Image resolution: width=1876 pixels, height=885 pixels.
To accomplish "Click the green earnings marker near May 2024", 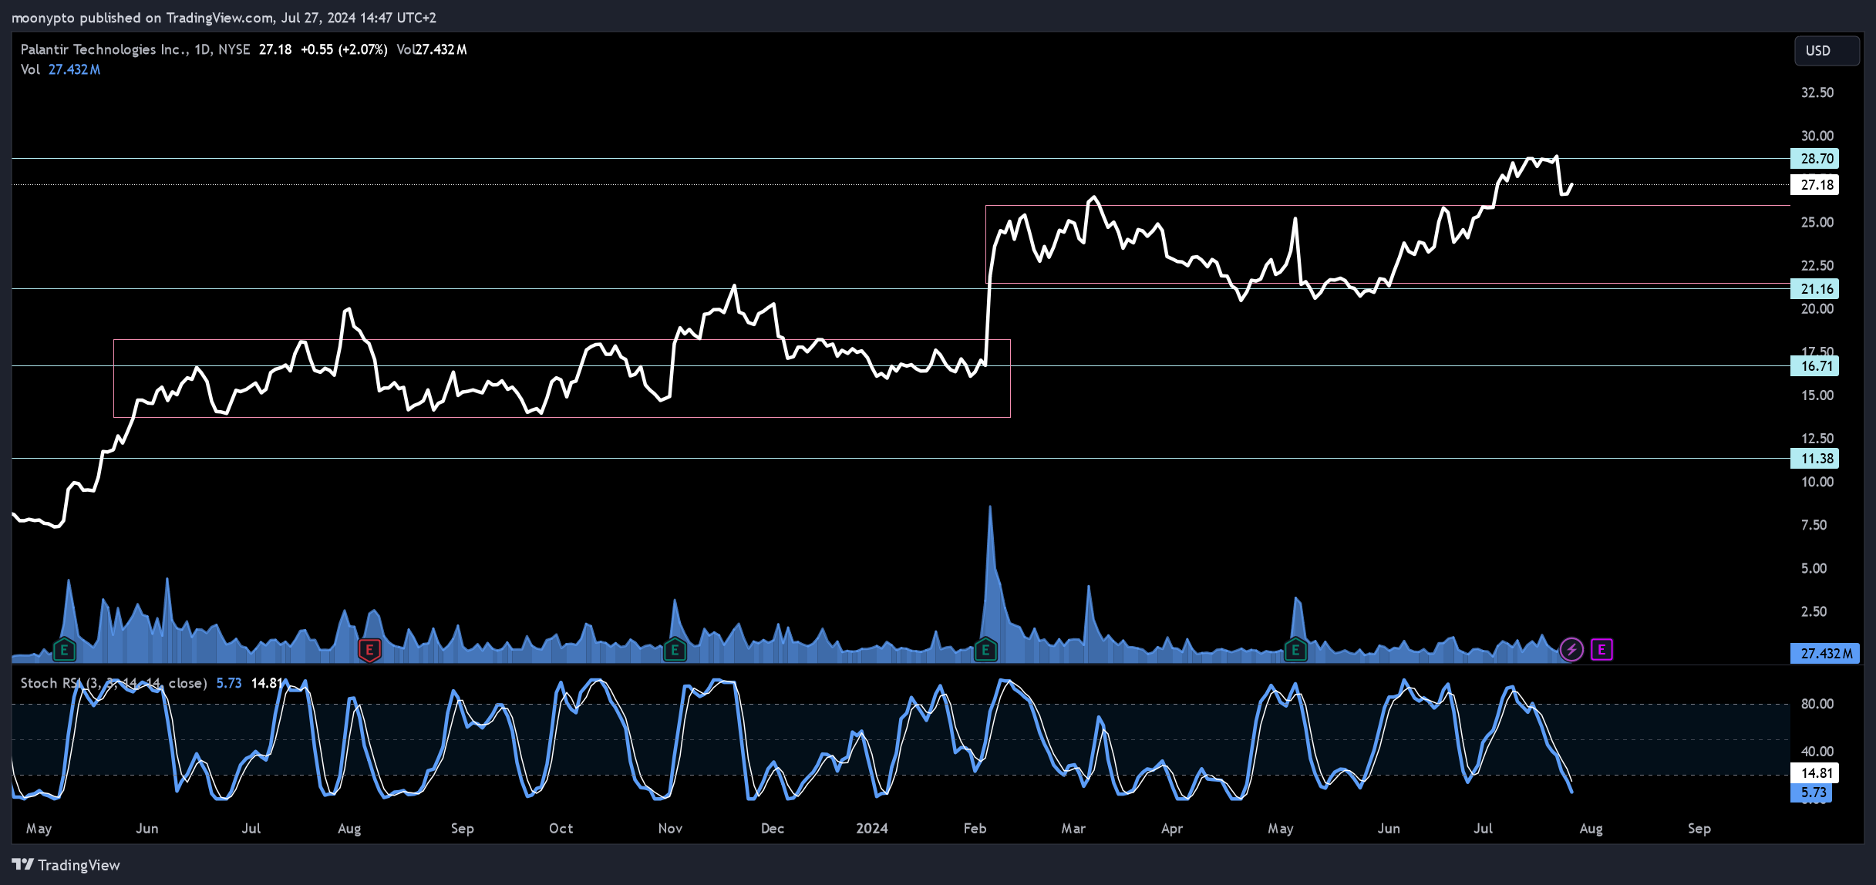I will pos(1295,650).
